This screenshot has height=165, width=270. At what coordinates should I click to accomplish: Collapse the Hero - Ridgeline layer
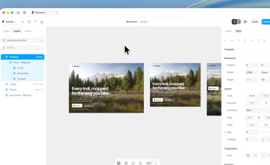(7, 62)
